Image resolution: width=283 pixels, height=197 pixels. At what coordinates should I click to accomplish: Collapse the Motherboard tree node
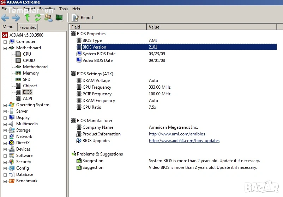click(5, 48)
